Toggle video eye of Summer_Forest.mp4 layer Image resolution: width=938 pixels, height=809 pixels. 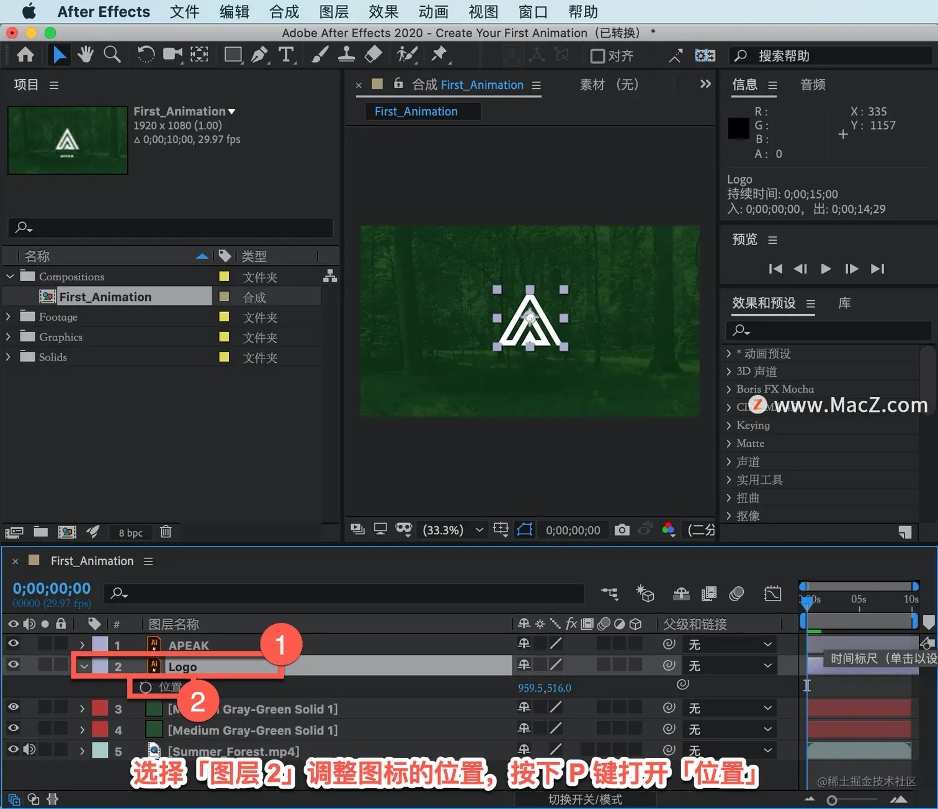pyautogui.click(x=13, y=749)
